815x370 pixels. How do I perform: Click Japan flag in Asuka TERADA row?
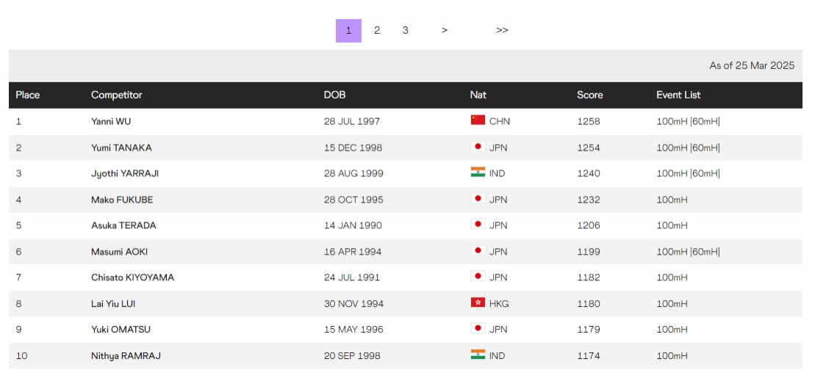(478, 225)
